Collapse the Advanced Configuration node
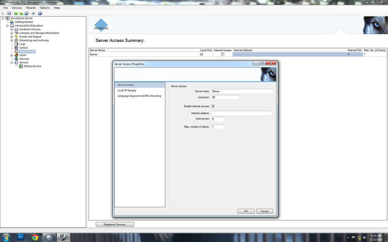 [x=8, y=26]
